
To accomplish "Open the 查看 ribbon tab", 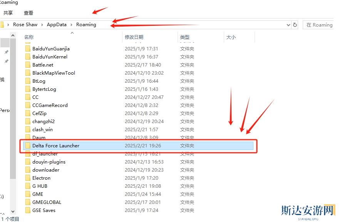I will pos(28,13).
